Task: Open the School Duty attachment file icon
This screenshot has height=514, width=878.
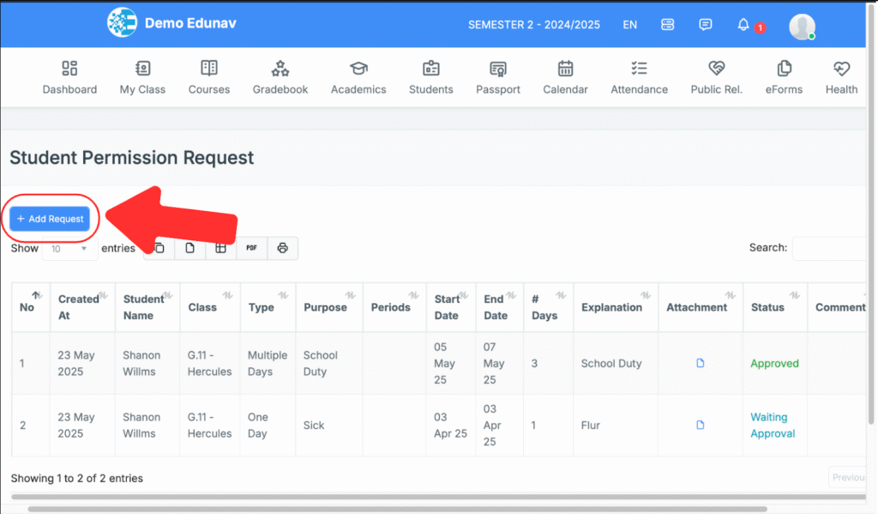Action: point(700,363)
